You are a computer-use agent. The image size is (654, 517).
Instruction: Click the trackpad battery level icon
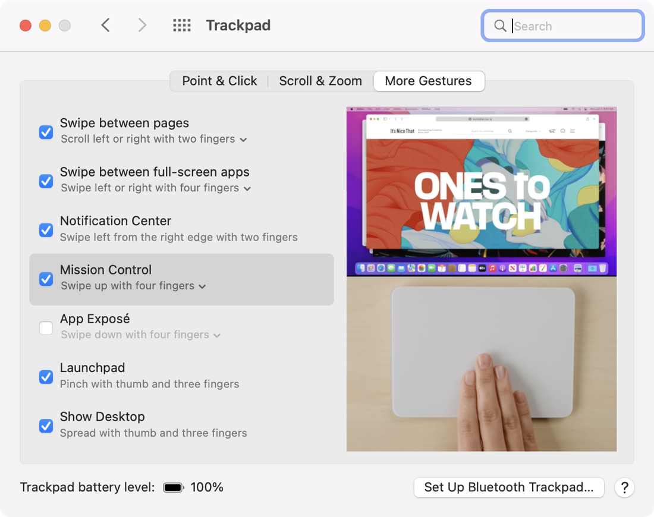(x=174, y=488)
